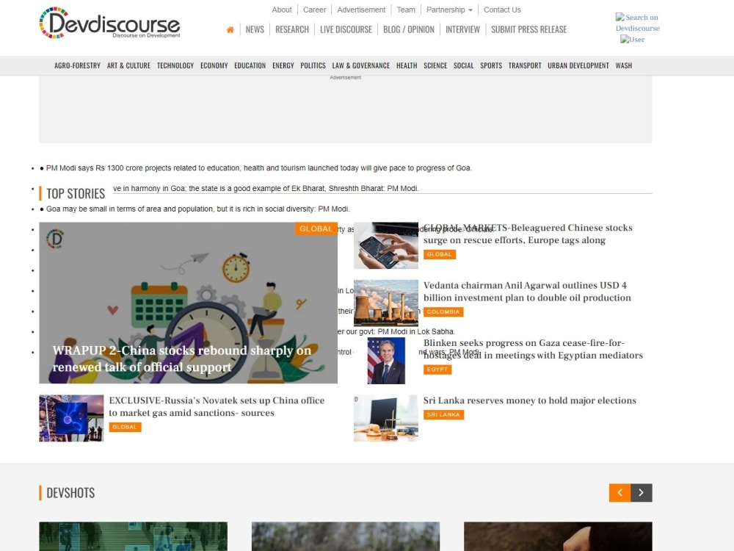Open BLOG / OPINION section
Image resolution: width=734 pixels, height=551 pixels.
[x=409, y=29]
